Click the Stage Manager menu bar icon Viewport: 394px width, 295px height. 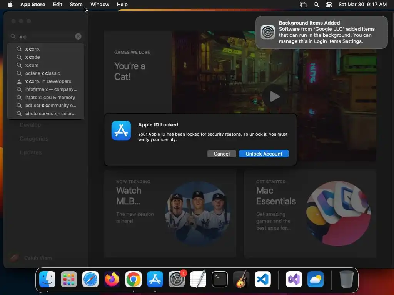pyautogui.click(x=303, y=5)
